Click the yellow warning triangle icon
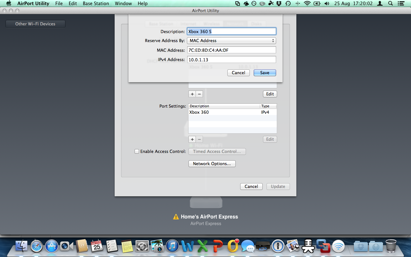This screenshot has height=257, width=411. click(176, 217)
